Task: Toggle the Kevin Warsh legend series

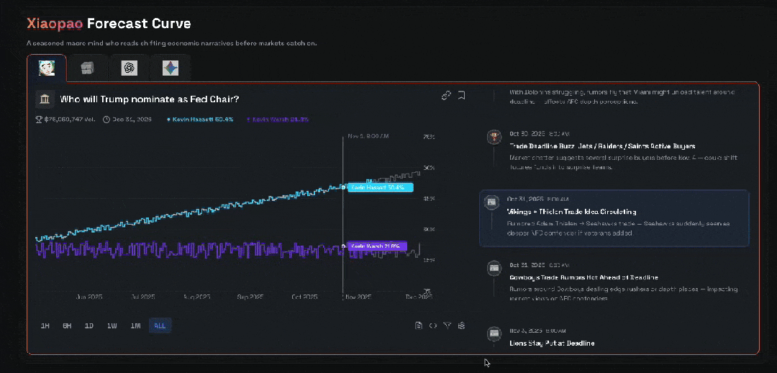Action: 278,120
